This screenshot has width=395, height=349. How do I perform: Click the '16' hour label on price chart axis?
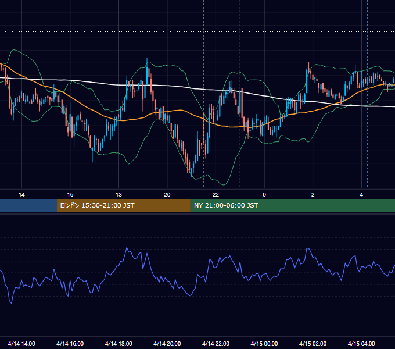point(70,195)
